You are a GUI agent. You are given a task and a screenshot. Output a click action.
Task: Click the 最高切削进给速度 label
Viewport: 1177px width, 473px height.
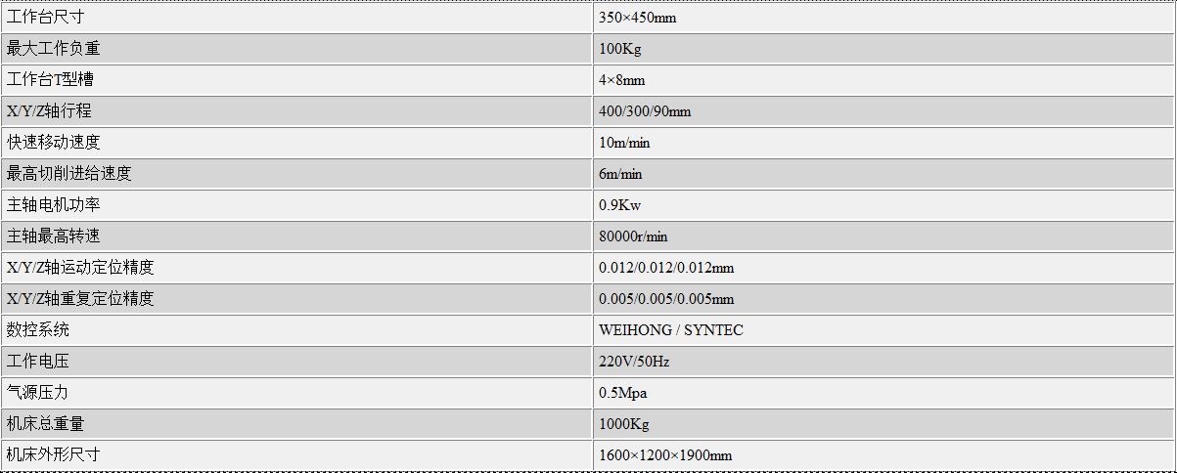point(68,174)
